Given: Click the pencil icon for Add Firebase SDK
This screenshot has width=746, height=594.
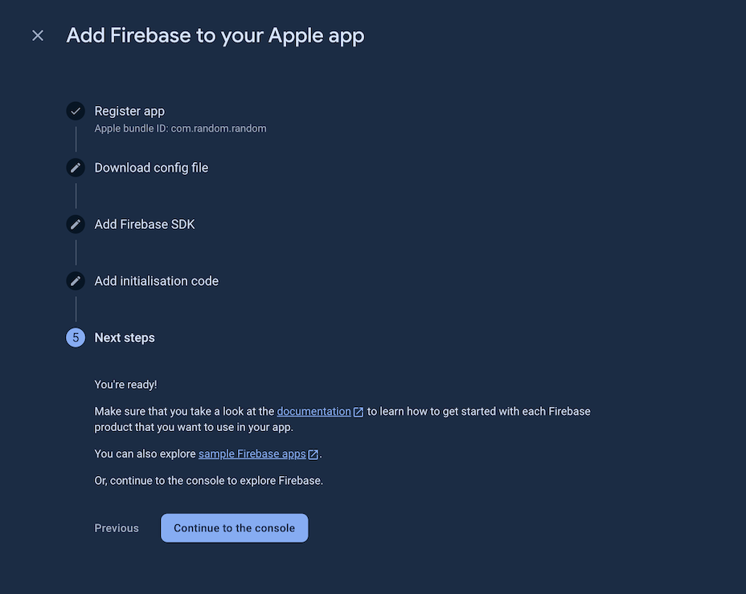Looking at the screenshot, I should 76,225.
